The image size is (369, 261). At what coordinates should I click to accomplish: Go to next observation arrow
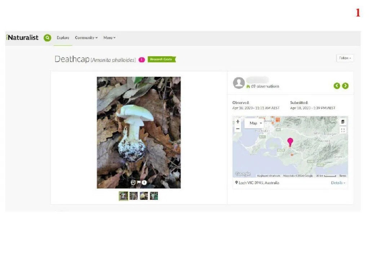(x=345, y=86)
